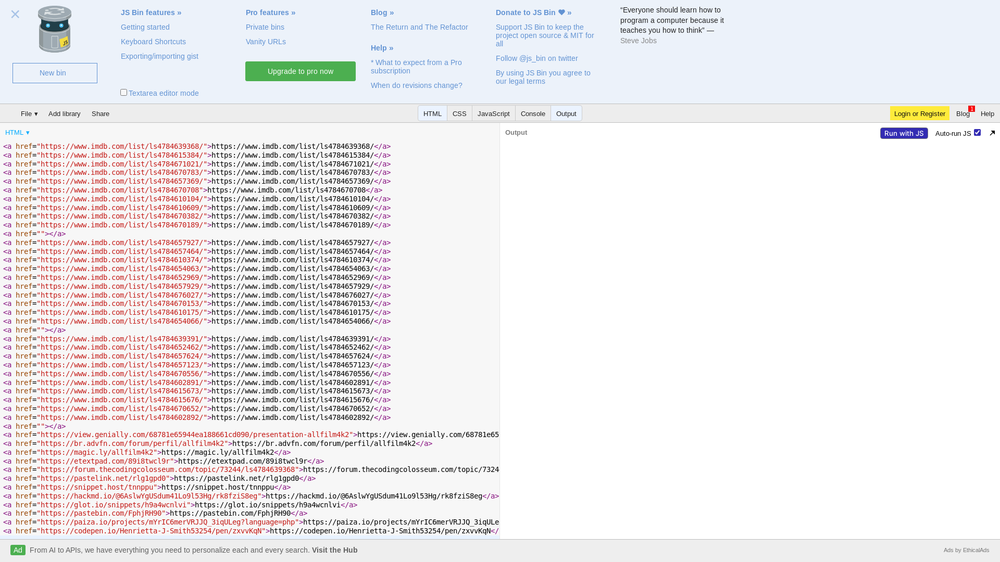Open the Keyboard Shortcuts link

point(153,42)
